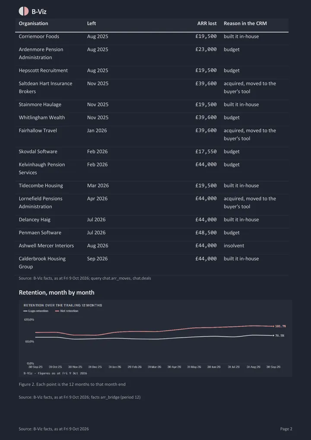Click the Figure 2 caption text
This screenshot has height=440, width=311.
72,384
